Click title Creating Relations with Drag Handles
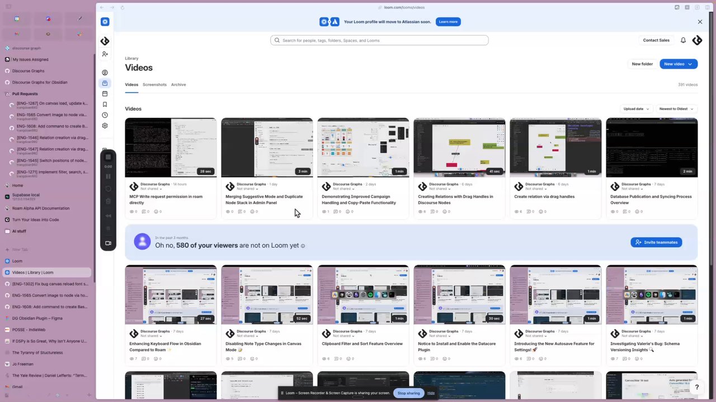 [x=455, y=199]
